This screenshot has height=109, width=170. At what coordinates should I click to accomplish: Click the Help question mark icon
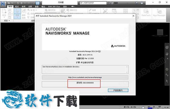pyautogui.click(x=142, y=3)
